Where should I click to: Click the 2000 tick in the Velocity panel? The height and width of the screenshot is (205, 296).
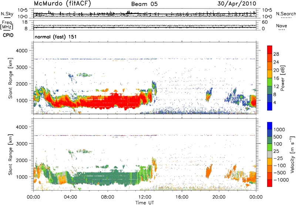pyautogui.click(x=22, y=160)
